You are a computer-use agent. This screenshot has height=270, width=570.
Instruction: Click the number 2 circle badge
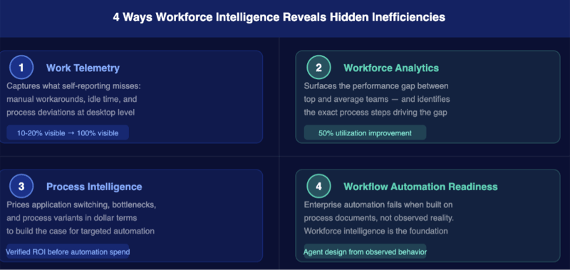(x=318, y=67)
